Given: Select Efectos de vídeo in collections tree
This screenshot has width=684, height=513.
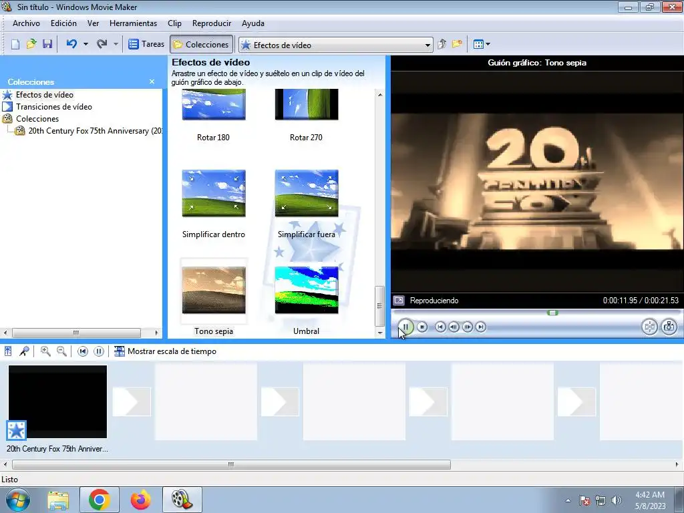Looking at the screenshot, I should click(45, 95).
